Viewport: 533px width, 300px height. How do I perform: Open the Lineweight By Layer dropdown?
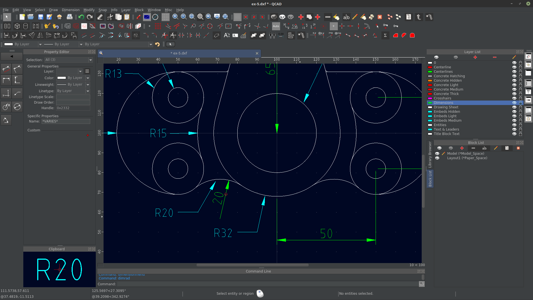point(73,84)
